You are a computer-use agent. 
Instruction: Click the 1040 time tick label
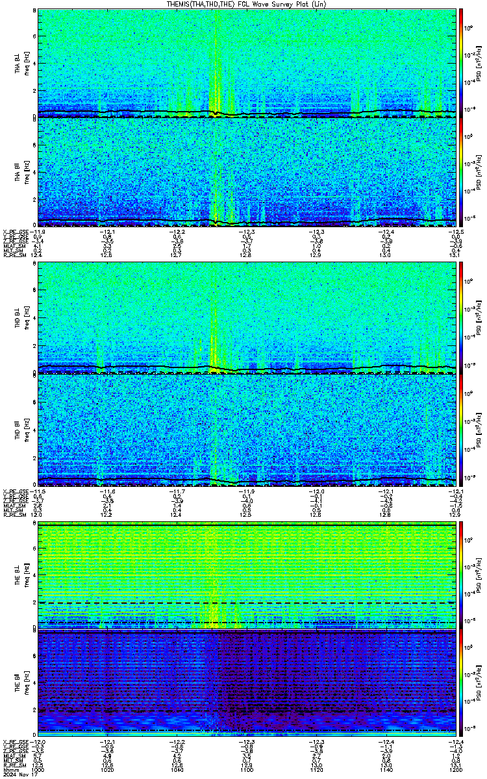pos(177,769)
